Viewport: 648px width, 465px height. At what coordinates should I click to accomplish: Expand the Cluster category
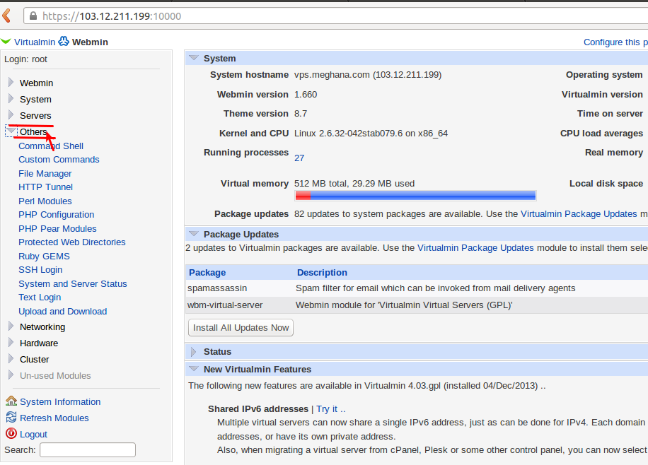[11, 359]
